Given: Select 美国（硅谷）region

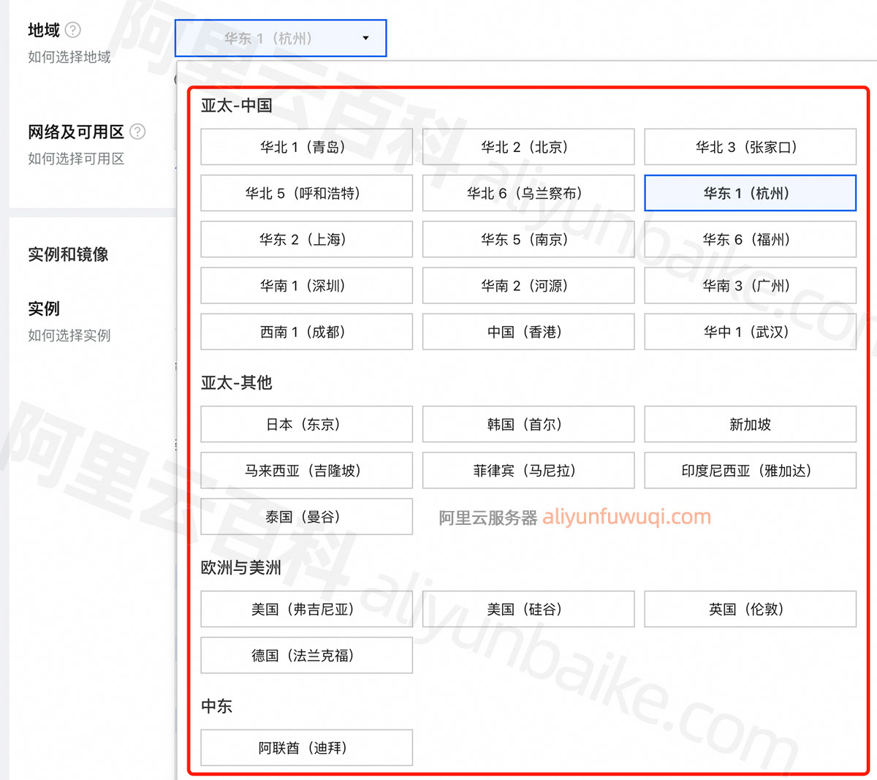Looking at the screenshot, I should click(528, 610).
